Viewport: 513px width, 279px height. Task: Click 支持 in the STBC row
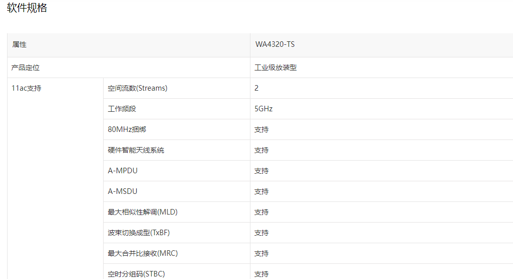click(262, 274)
